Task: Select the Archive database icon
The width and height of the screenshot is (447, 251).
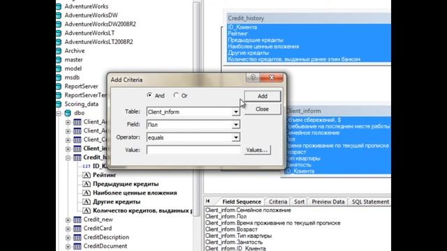Action: (59, 51)
